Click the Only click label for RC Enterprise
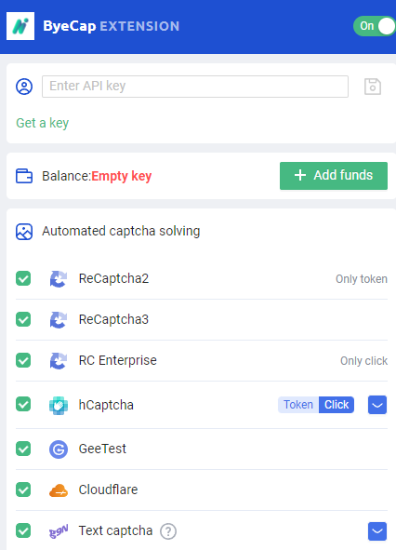Image resolution: width=396 pixels, height=550 pixels. point(364,361)
